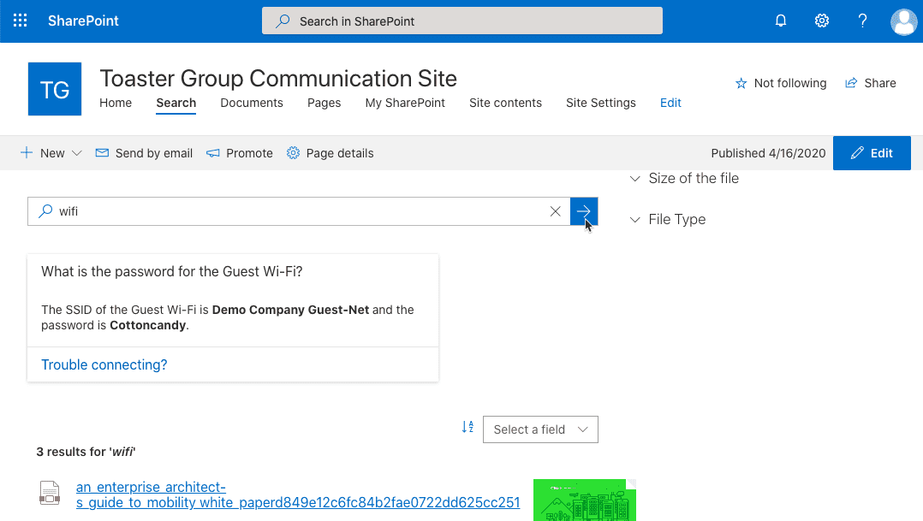Open the Documents navigation tab
Image resolution: width=923 pixels, height=521 pixels.
click(252, 103)
